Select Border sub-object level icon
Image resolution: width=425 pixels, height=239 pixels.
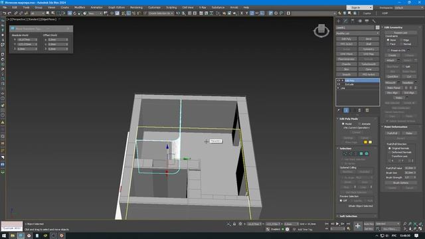click(x=356, y=153)
